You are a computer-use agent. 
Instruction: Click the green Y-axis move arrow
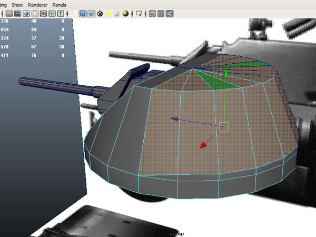tap(225, 74)
